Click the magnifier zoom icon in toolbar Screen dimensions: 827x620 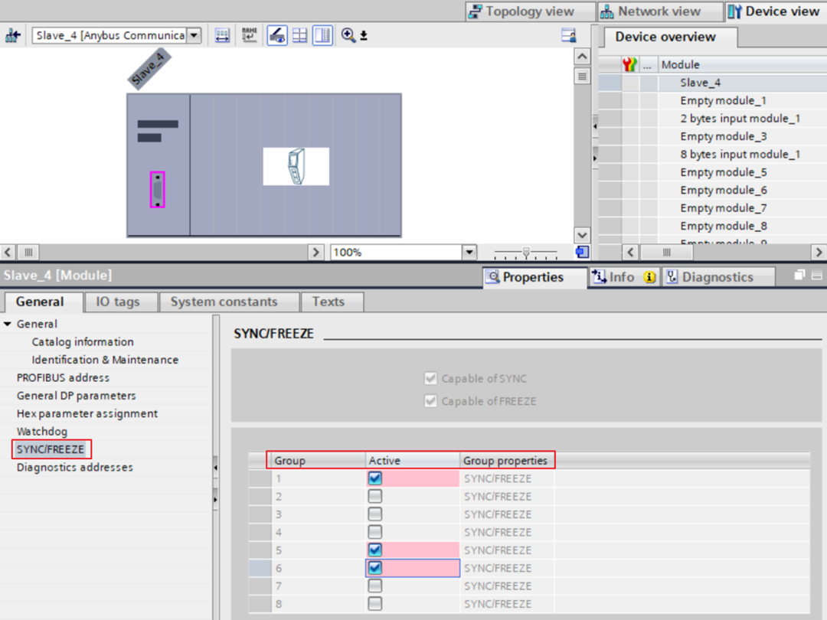coord(348,35)
